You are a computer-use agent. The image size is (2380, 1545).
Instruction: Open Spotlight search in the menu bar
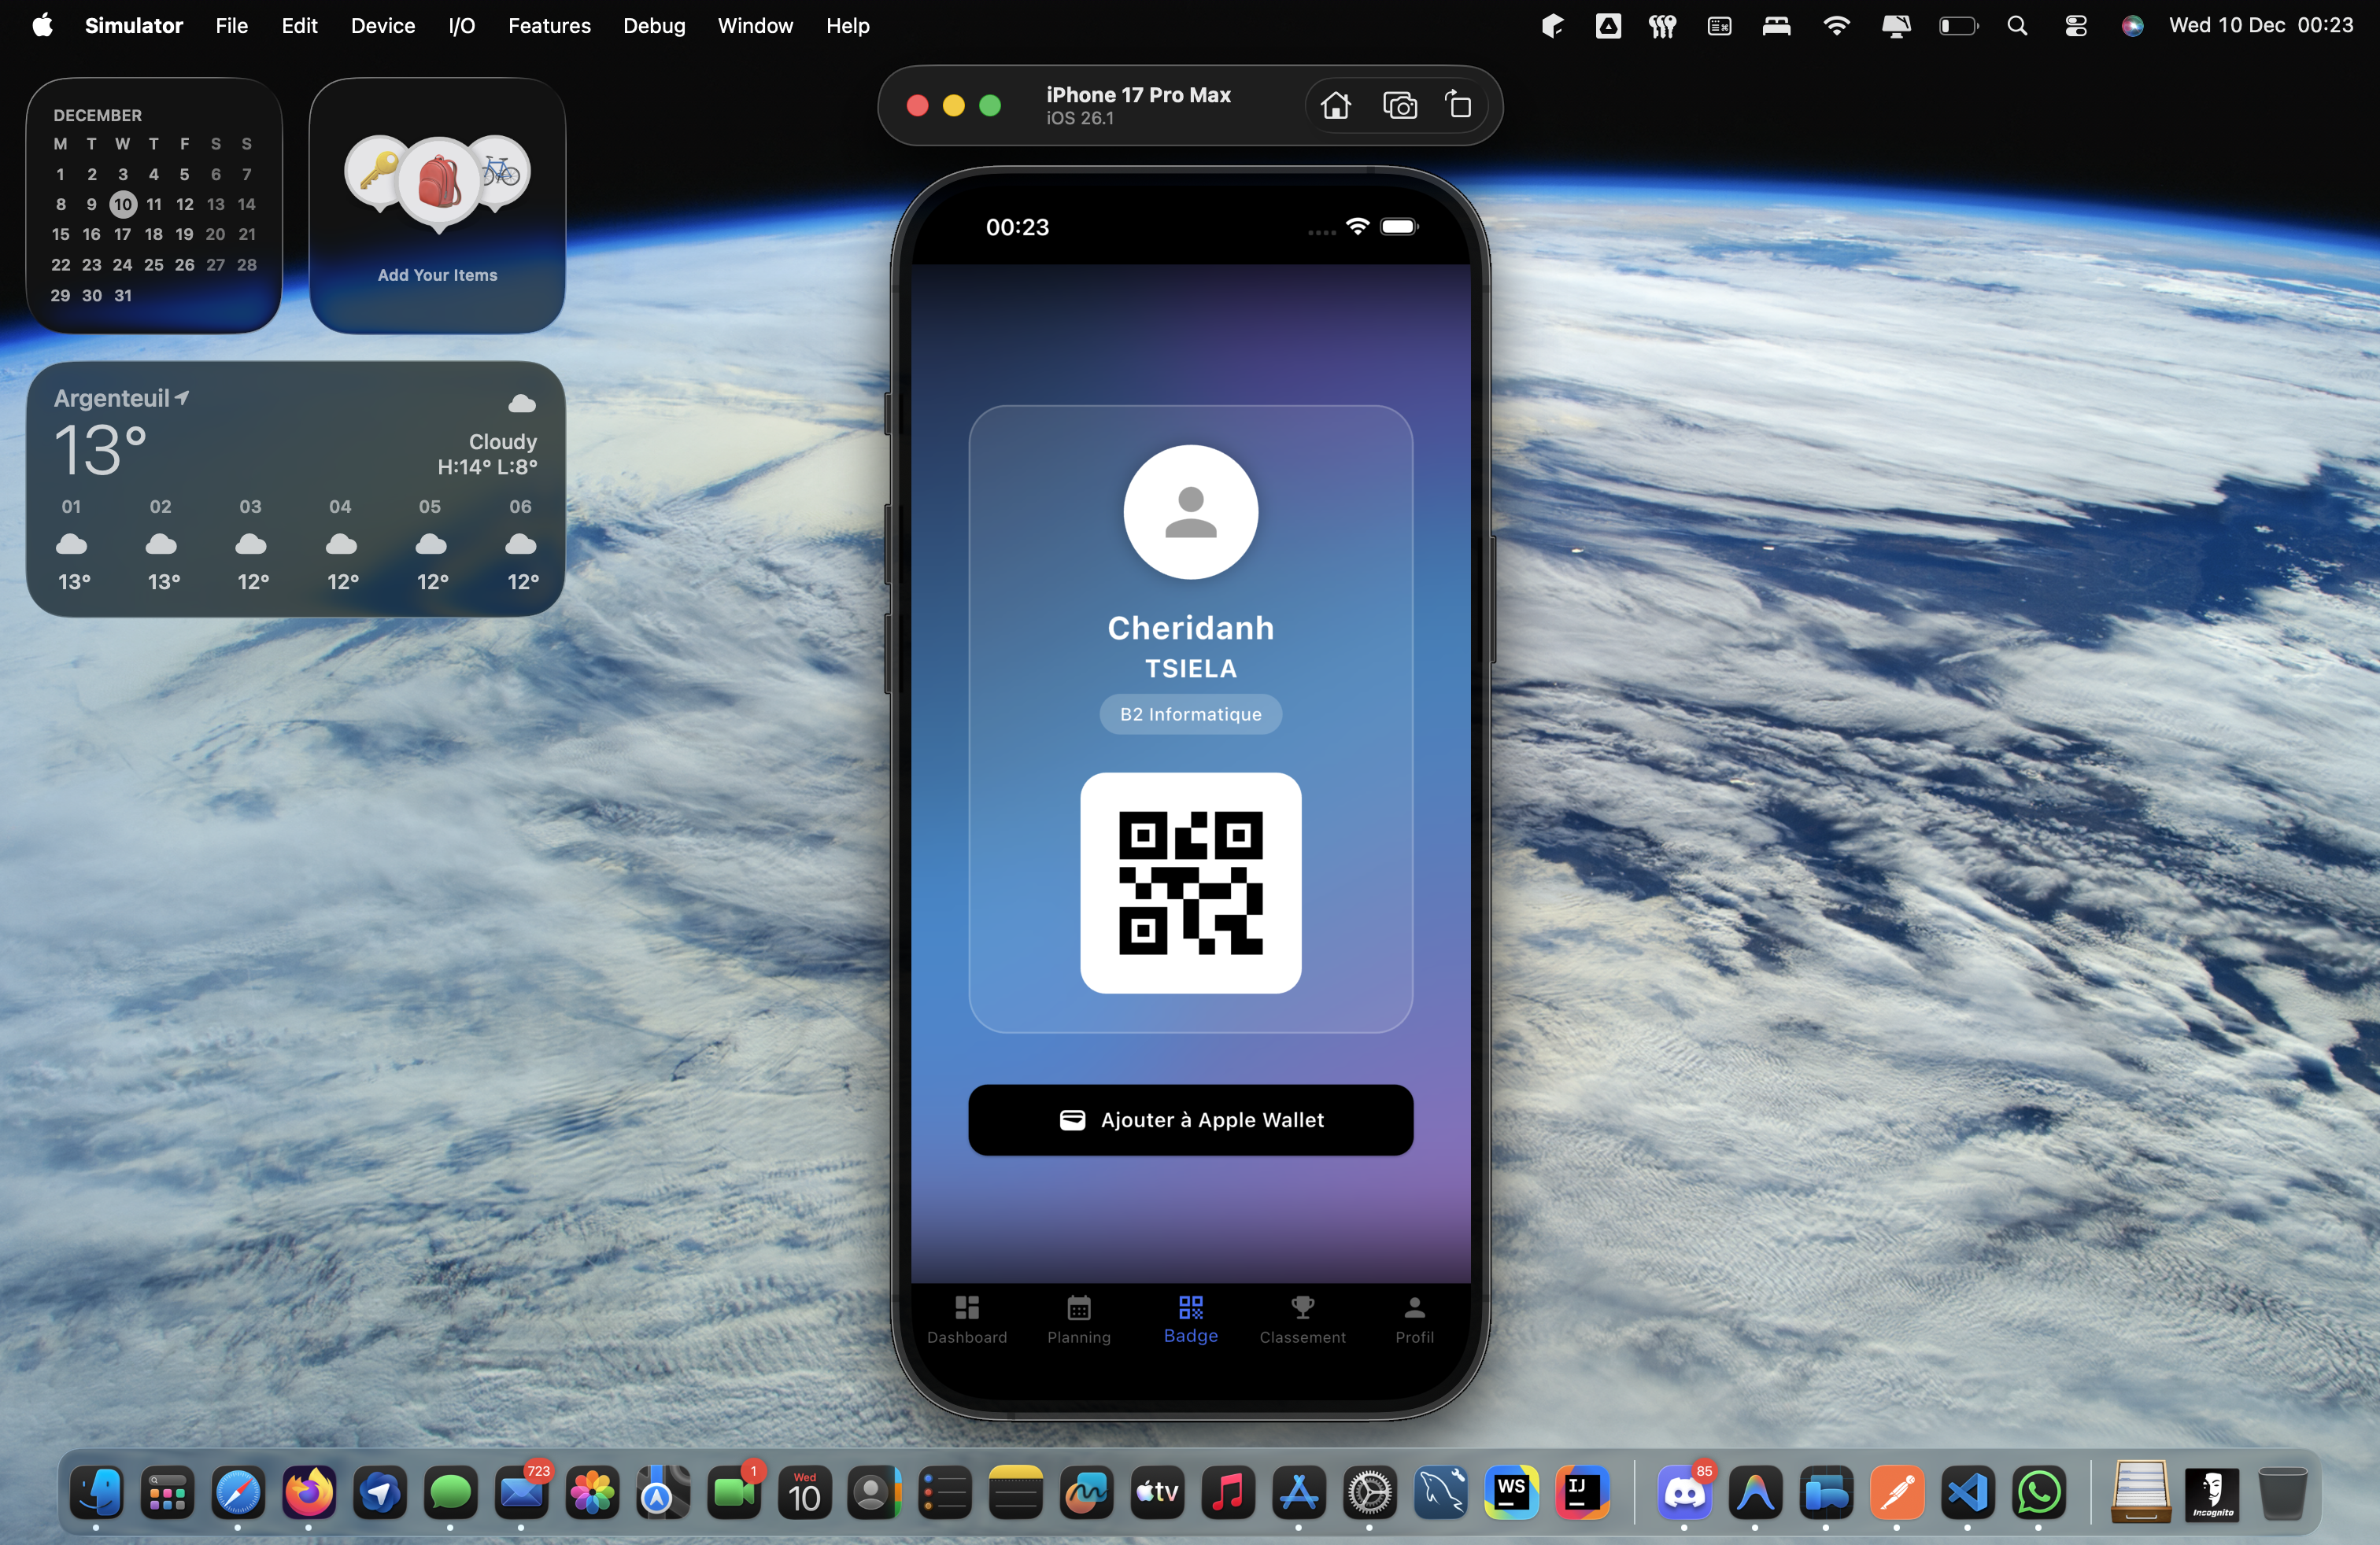(x=2017, y=26)
